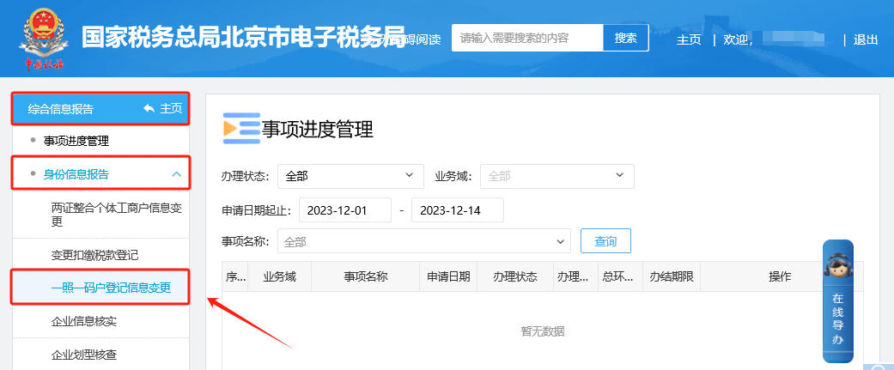This screenshot has height=370, width=894.
Task: Open 事项进度管理 in the sidebar
Action: coord(76,140)
